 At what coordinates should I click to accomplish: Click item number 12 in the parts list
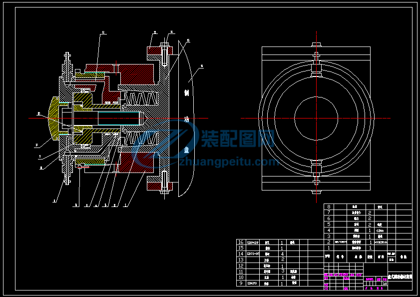241,265
